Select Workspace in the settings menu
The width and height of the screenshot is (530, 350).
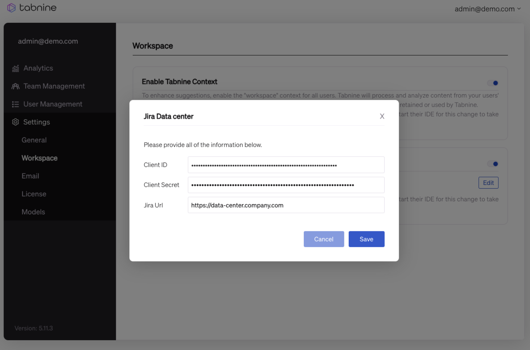[40, 158]
